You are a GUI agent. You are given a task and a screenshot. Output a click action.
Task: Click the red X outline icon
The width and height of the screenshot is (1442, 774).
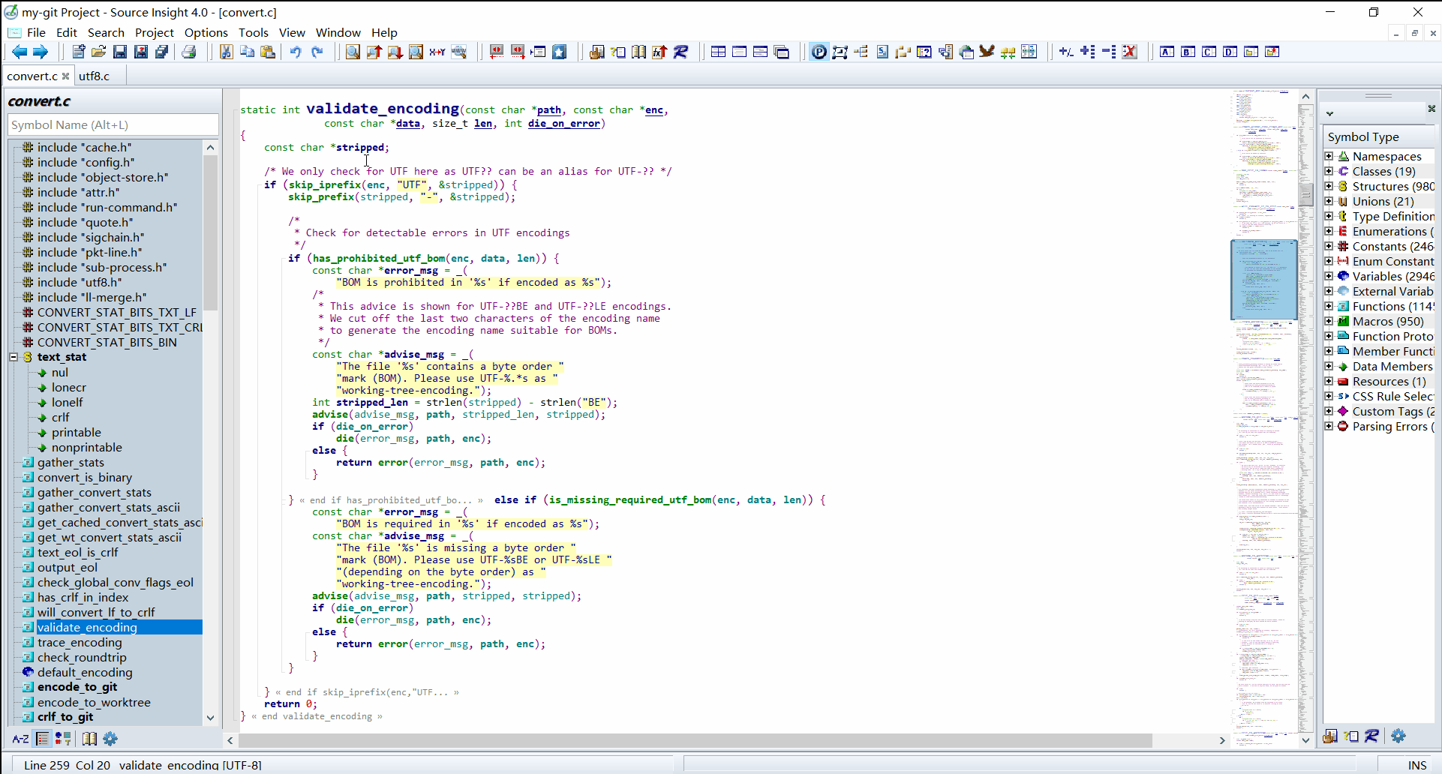coord(1130,52)
